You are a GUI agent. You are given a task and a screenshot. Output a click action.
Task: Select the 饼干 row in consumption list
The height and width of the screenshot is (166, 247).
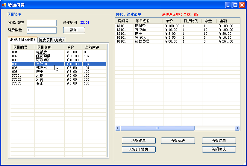click(x=178, y=34)
